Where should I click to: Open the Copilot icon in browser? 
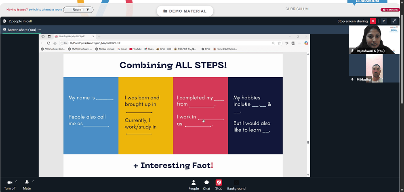[x=306, y=43]
